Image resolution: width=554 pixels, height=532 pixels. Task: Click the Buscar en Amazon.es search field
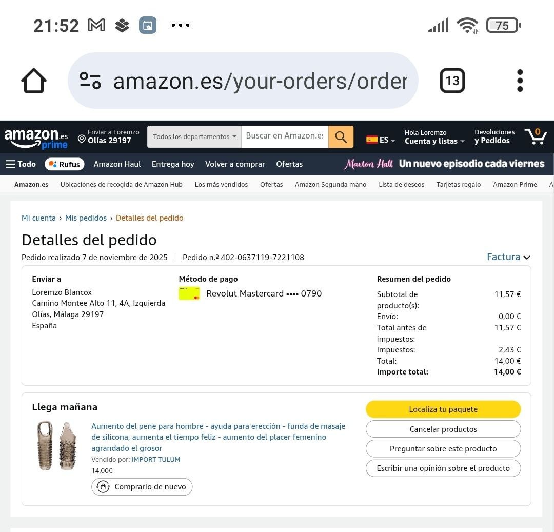click(284, 136)
